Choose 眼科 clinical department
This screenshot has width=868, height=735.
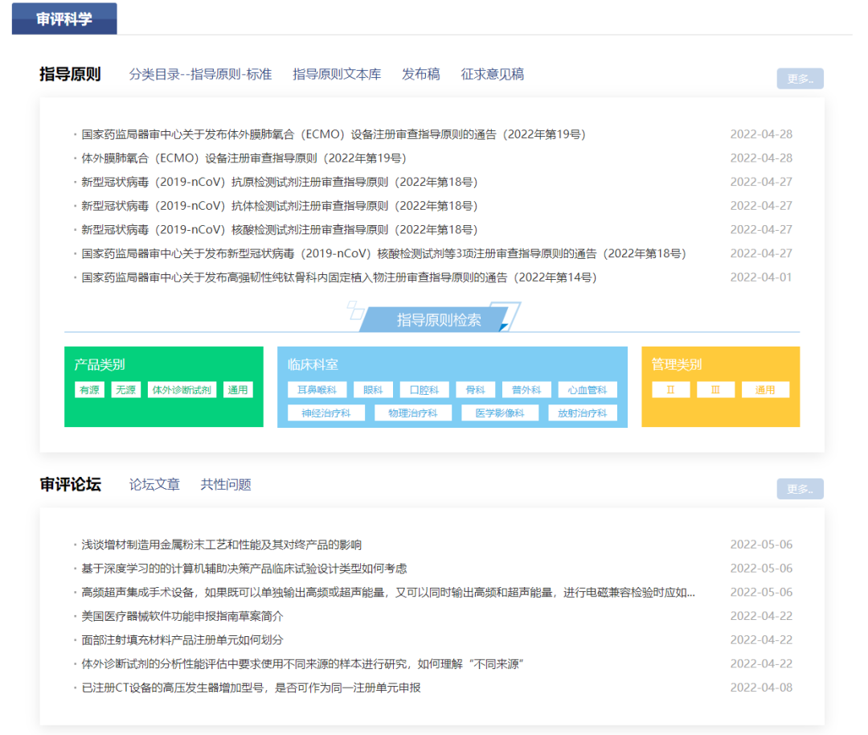pos(373,390)
